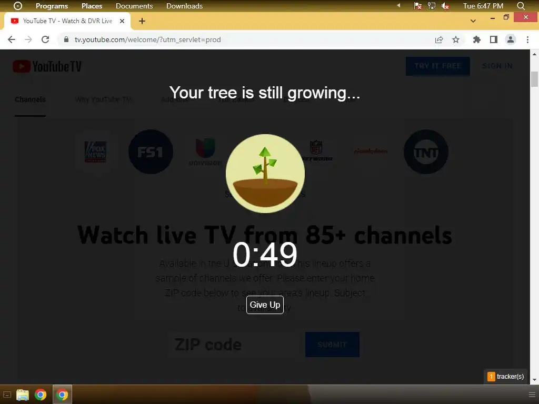Click the 0:49 countdown timer
This screenshot has height=404, width=539.
pos(265,255)
